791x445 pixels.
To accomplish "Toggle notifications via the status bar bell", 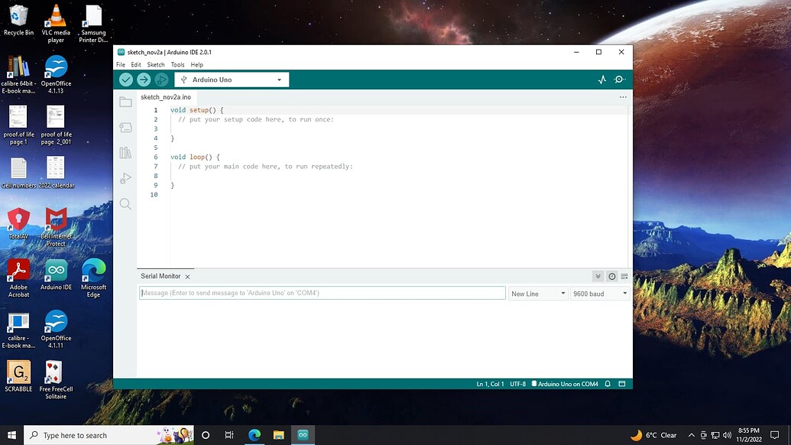I will coord(607,383).
